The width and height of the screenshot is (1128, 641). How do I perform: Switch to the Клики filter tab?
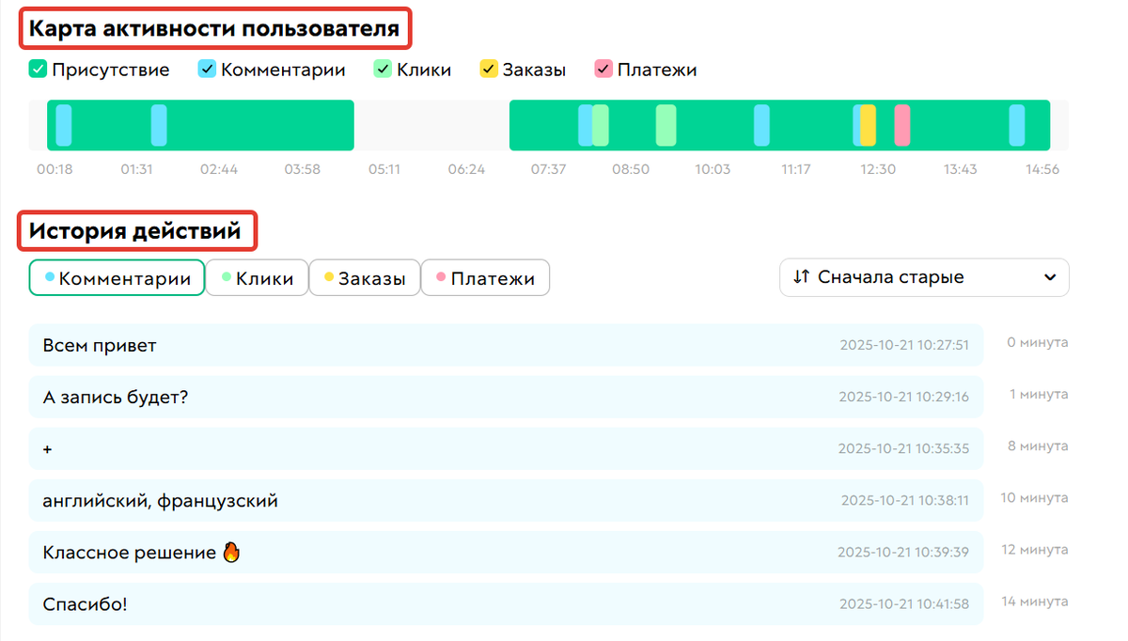[257, 278]
